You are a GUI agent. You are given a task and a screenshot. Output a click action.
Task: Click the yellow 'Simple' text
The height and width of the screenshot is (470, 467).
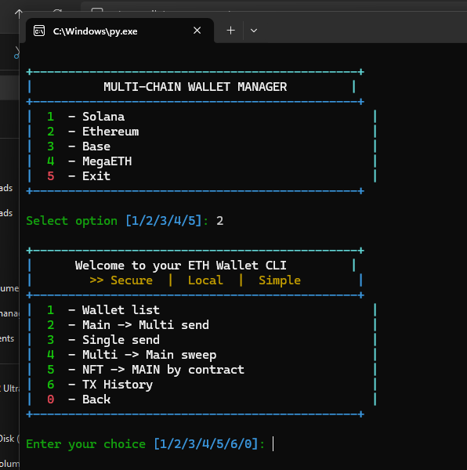coord(280,280)
